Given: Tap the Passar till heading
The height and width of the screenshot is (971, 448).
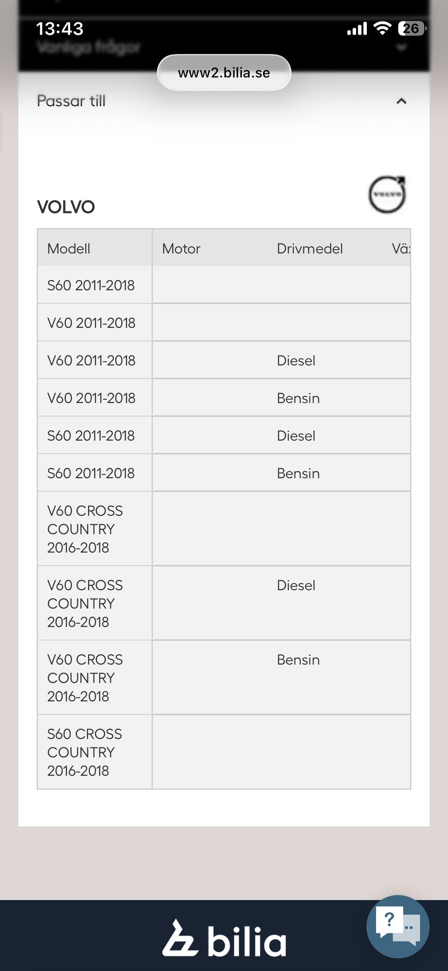Looking at the screenshot, I should (x=71, y=101).
